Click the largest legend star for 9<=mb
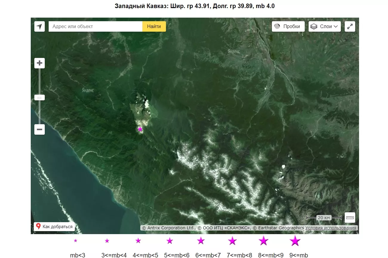 click(x=295, y=241)
